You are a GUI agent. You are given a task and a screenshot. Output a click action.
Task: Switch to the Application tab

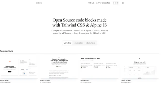(79, 43)
